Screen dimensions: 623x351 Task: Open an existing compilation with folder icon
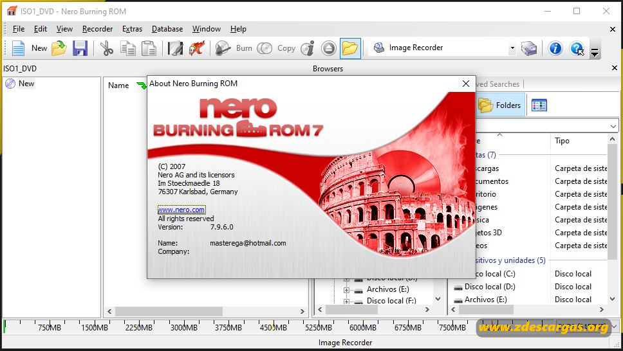pos(59,48)
